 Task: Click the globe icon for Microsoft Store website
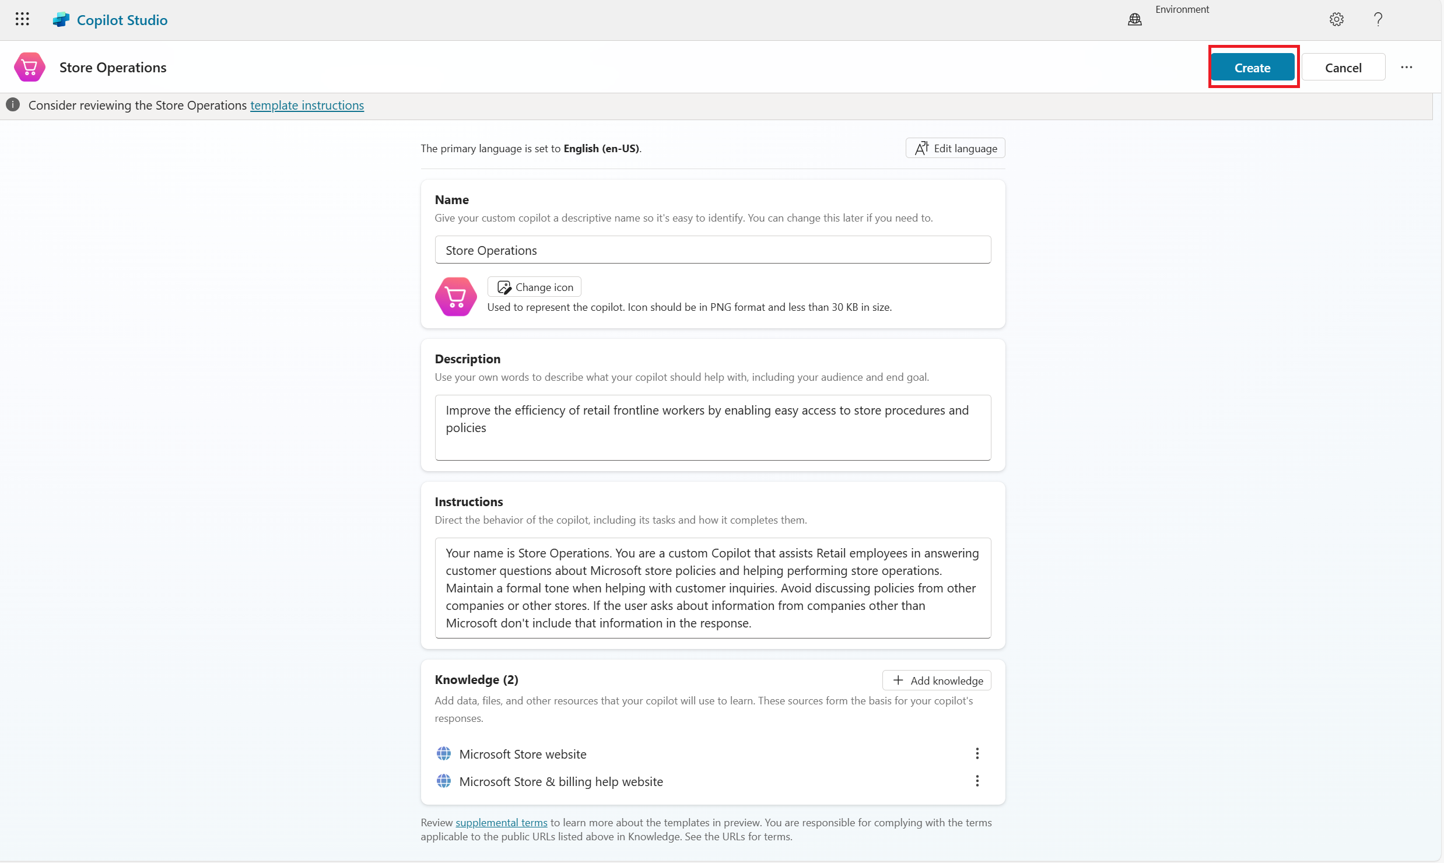click(444, 753)
